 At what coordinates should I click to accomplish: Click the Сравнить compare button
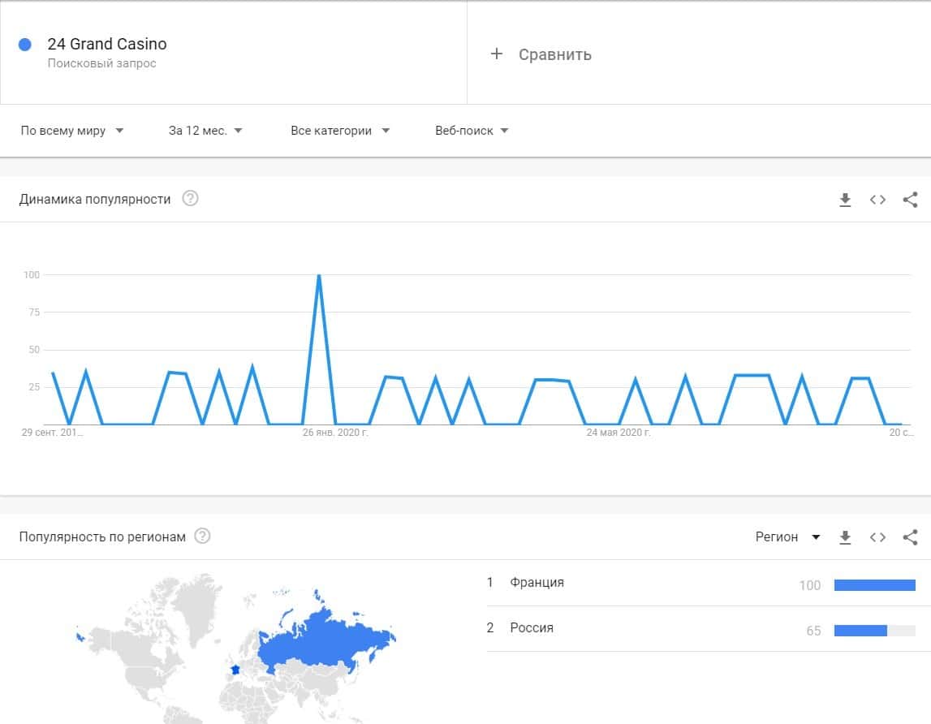click(554, 54)
